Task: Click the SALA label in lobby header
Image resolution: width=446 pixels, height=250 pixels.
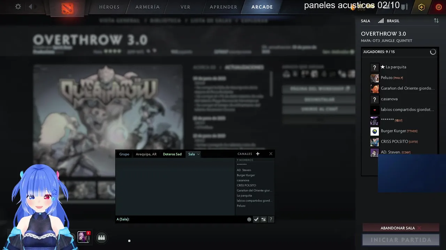Action: (366, 21)
